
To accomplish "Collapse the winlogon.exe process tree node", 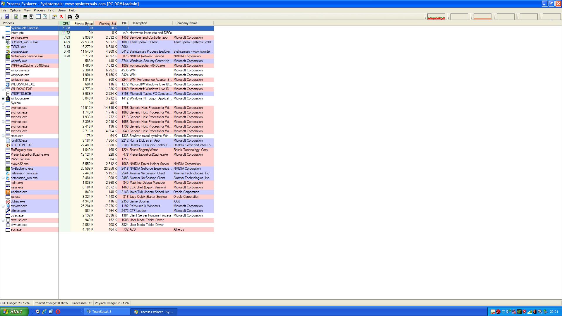I will pyautogui.click(x=3, y=98).
